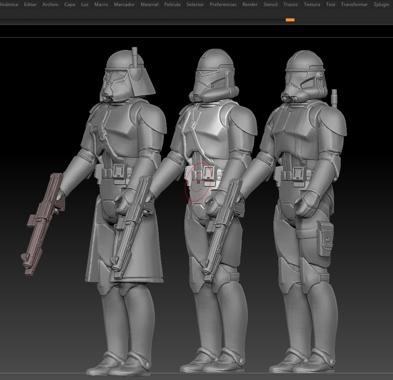Screen dimensions: 393x380
Task: Open the Render menu
Action: [250, 5]
